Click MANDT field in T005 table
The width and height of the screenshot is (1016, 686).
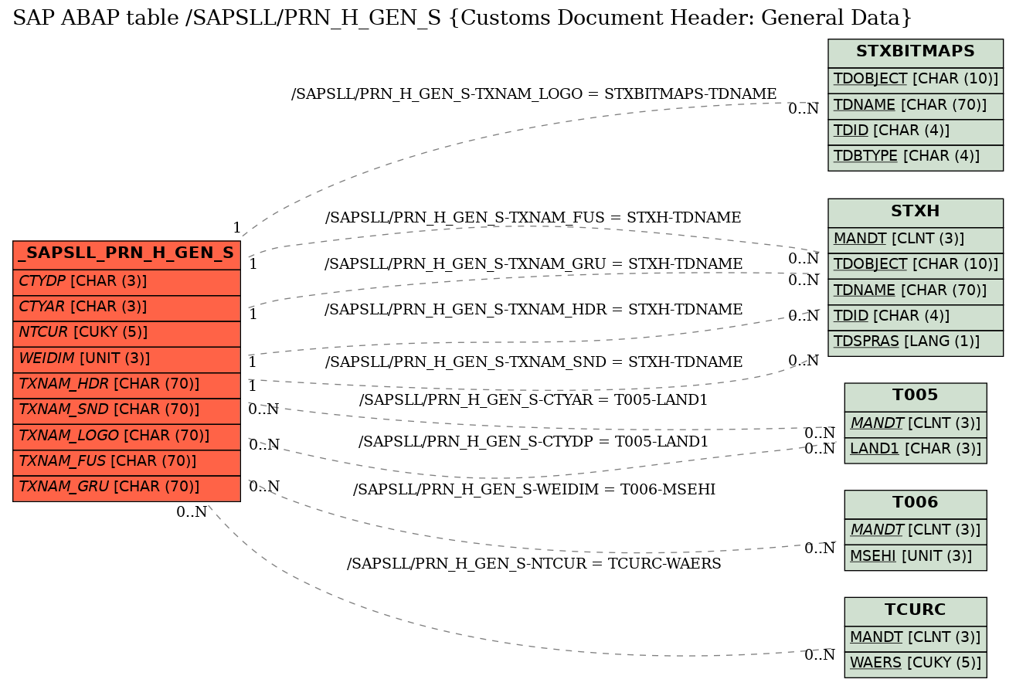[916, 424]
